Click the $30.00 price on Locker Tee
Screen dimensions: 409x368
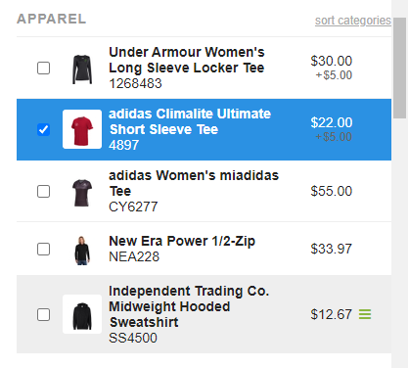coord(332,61)
